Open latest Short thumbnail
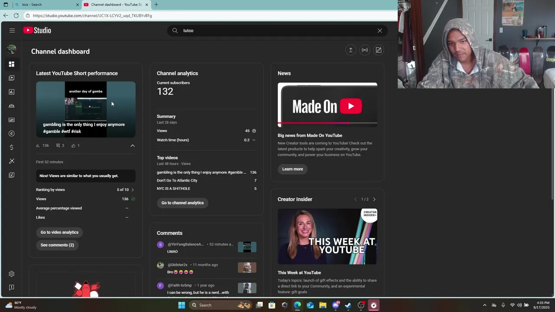The image size is (555, 312). 86,109
